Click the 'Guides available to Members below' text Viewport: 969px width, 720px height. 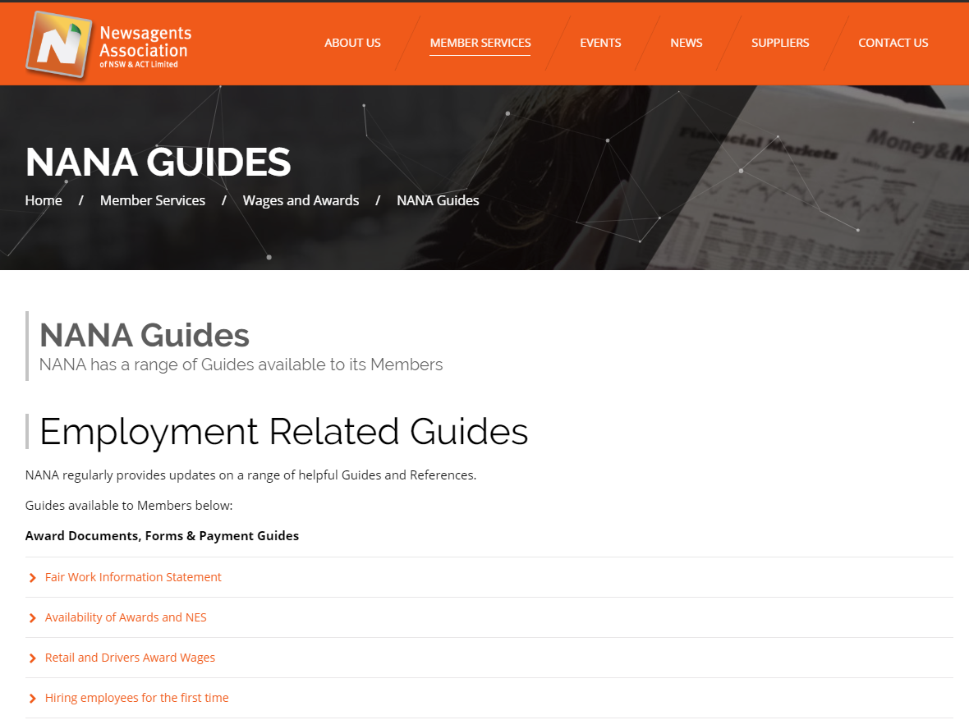coord(129,506)
